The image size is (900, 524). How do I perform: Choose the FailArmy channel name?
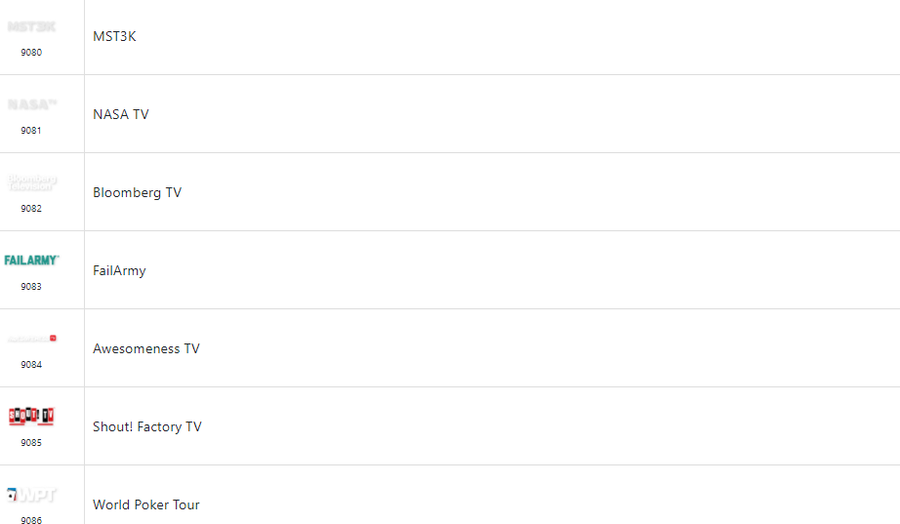tap(119, 270)
